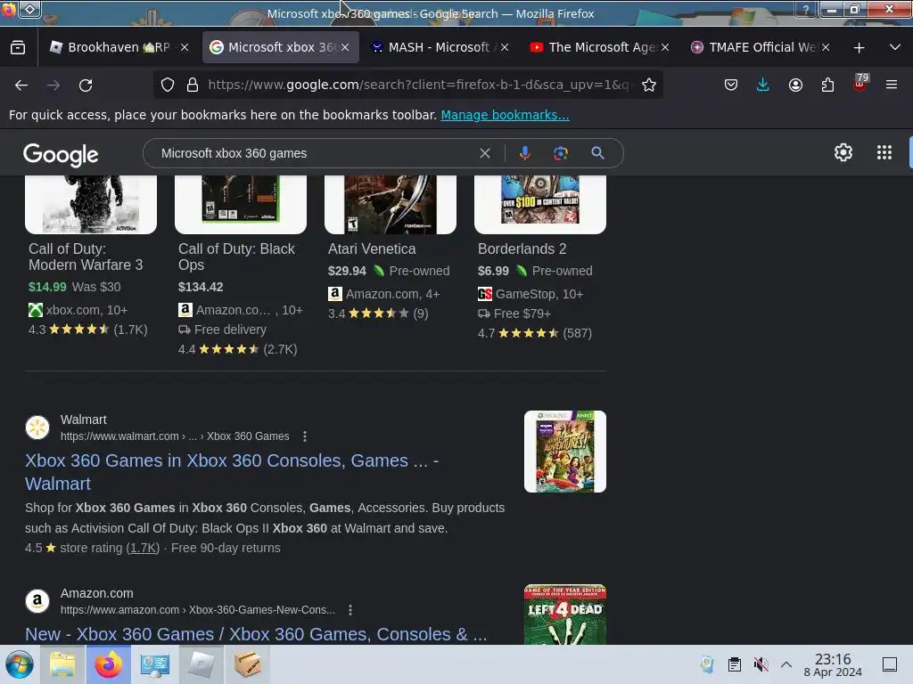Open Call of Duty: Black Ops listing
Image resolution: width=913 pixels, height=684 pixels.
coord(236,256)
